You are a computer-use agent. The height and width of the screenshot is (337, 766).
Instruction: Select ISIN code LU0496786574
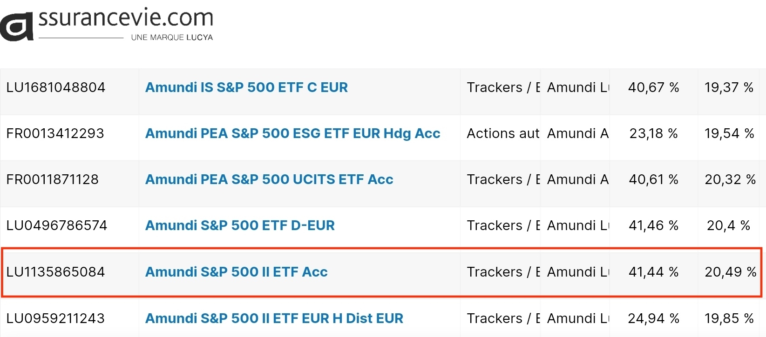(57, 225)
